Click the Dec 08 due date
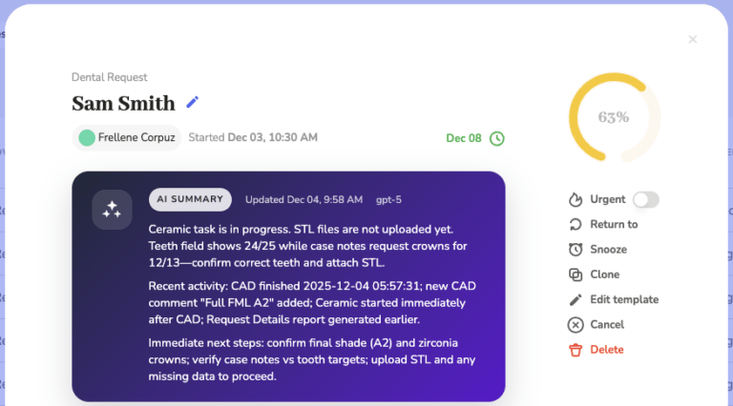733x406 pixels. 464,138
